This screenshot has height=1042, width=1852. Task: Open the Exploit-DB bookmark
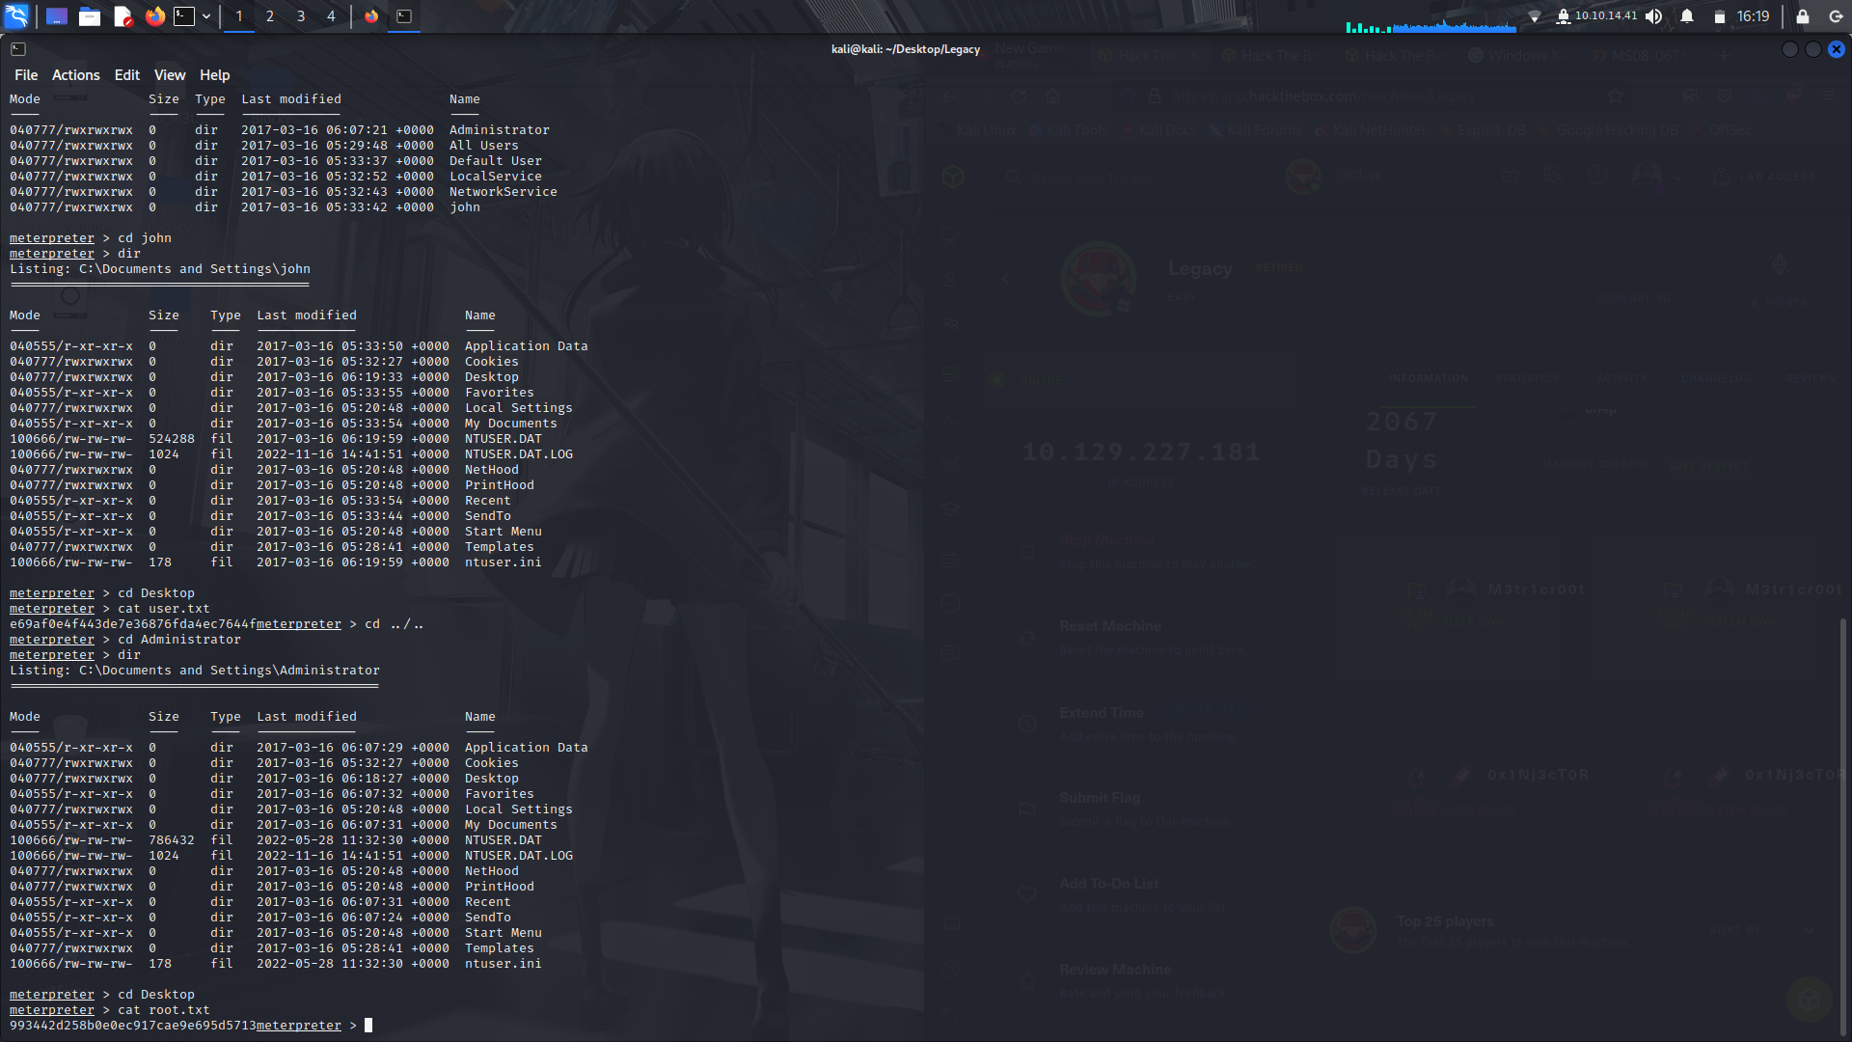click(1491, 130)
